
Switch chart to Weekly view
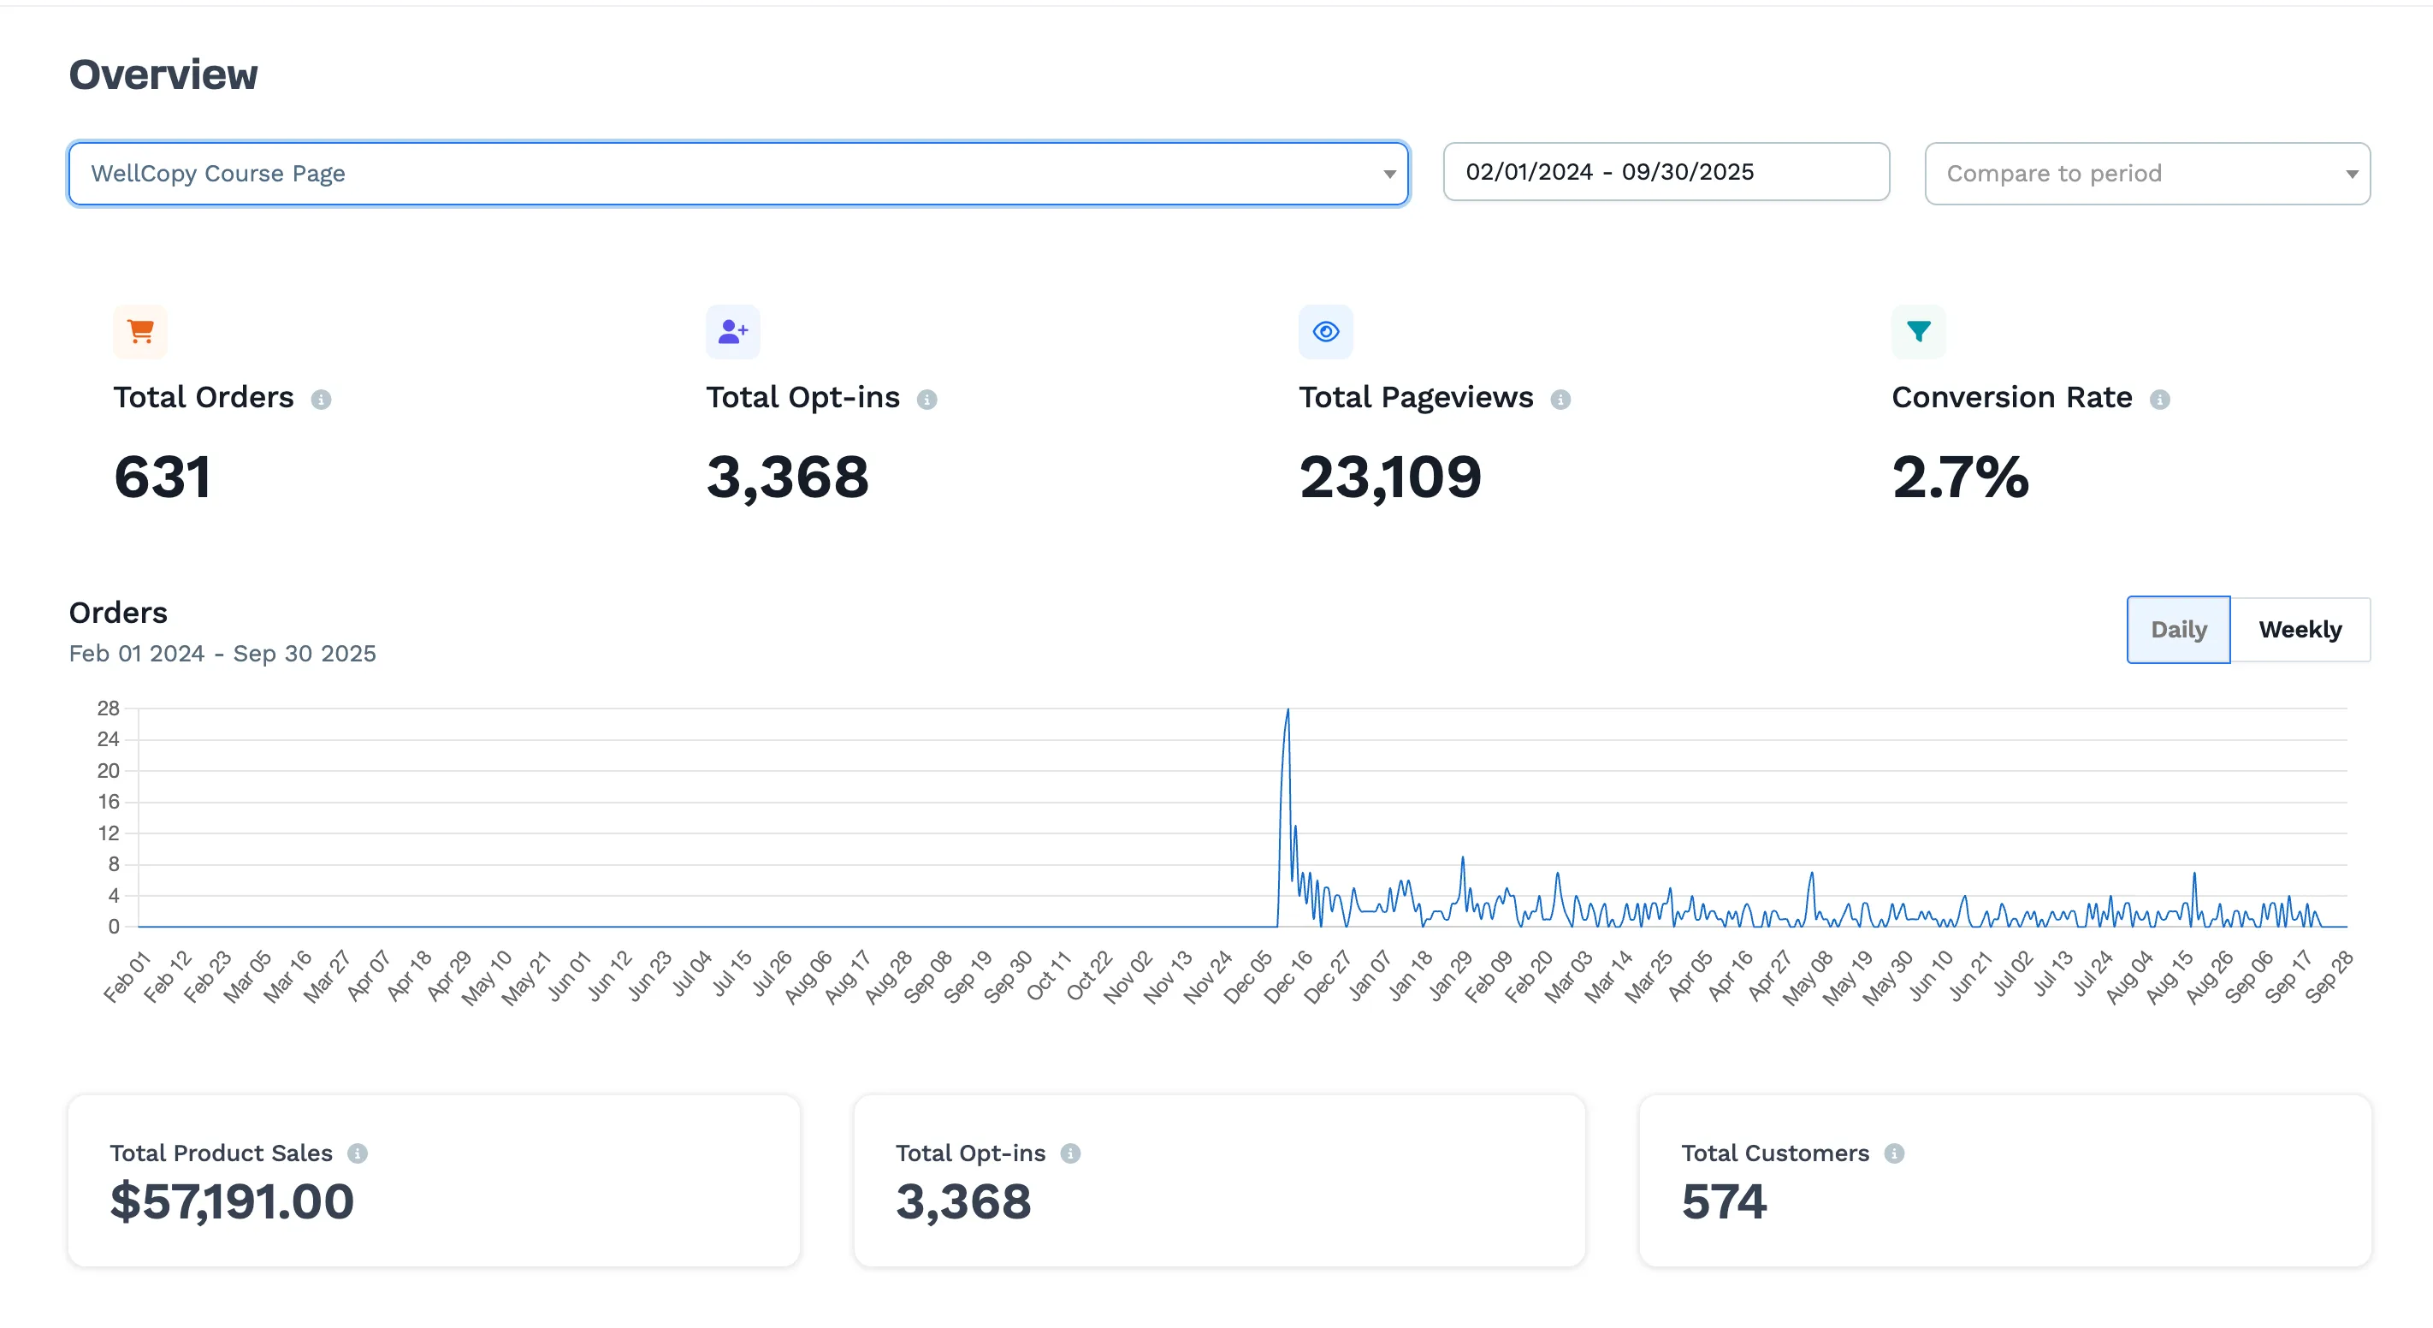click(2300, 629)
